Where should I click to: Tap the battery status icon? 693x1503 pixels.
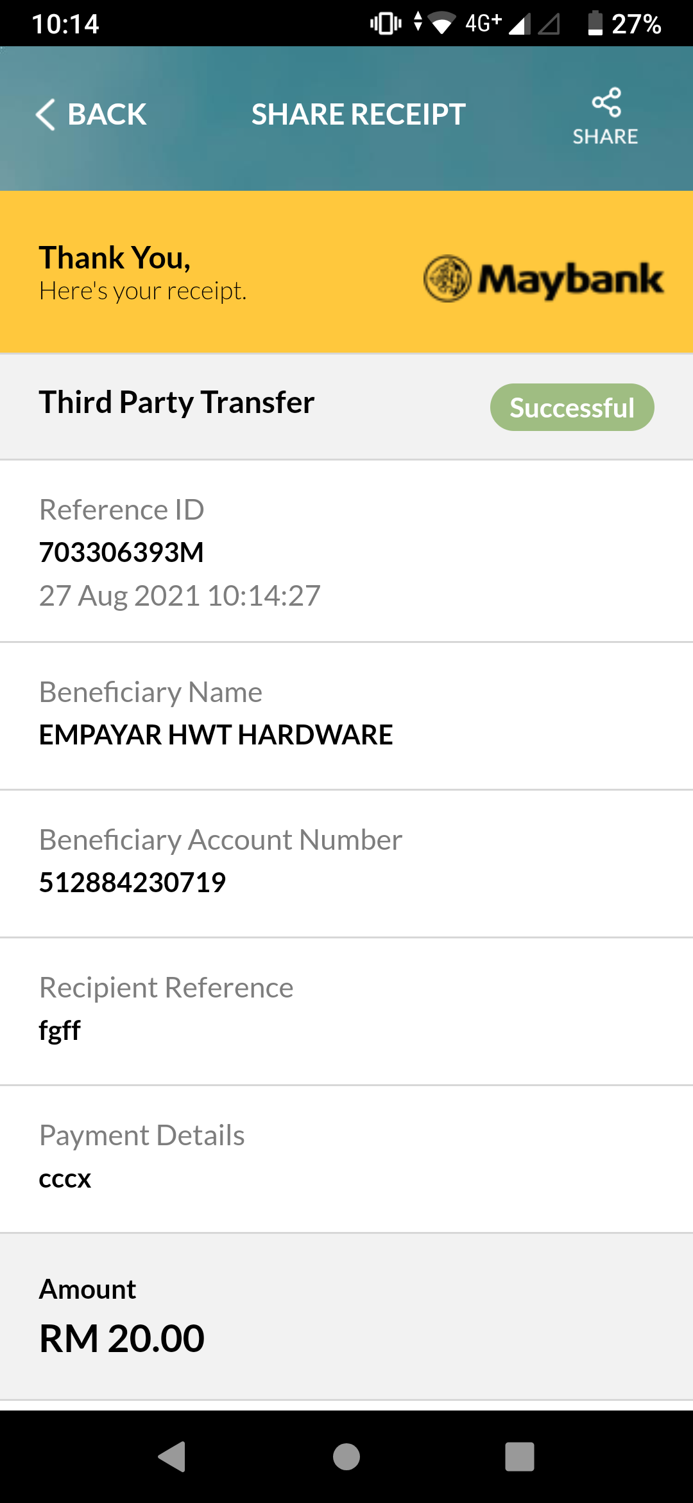pos(595,23)
